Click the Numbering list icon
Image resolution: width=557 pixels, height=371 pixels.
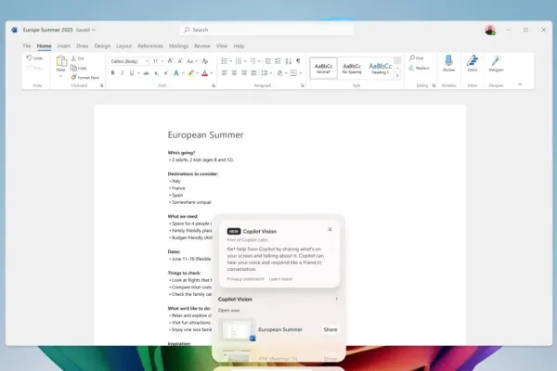click(x=239, y=61)
